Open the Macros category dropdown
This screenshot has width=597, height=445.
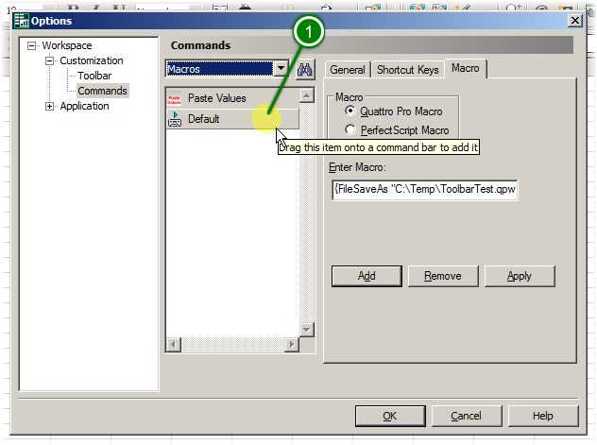click(281, 69)
